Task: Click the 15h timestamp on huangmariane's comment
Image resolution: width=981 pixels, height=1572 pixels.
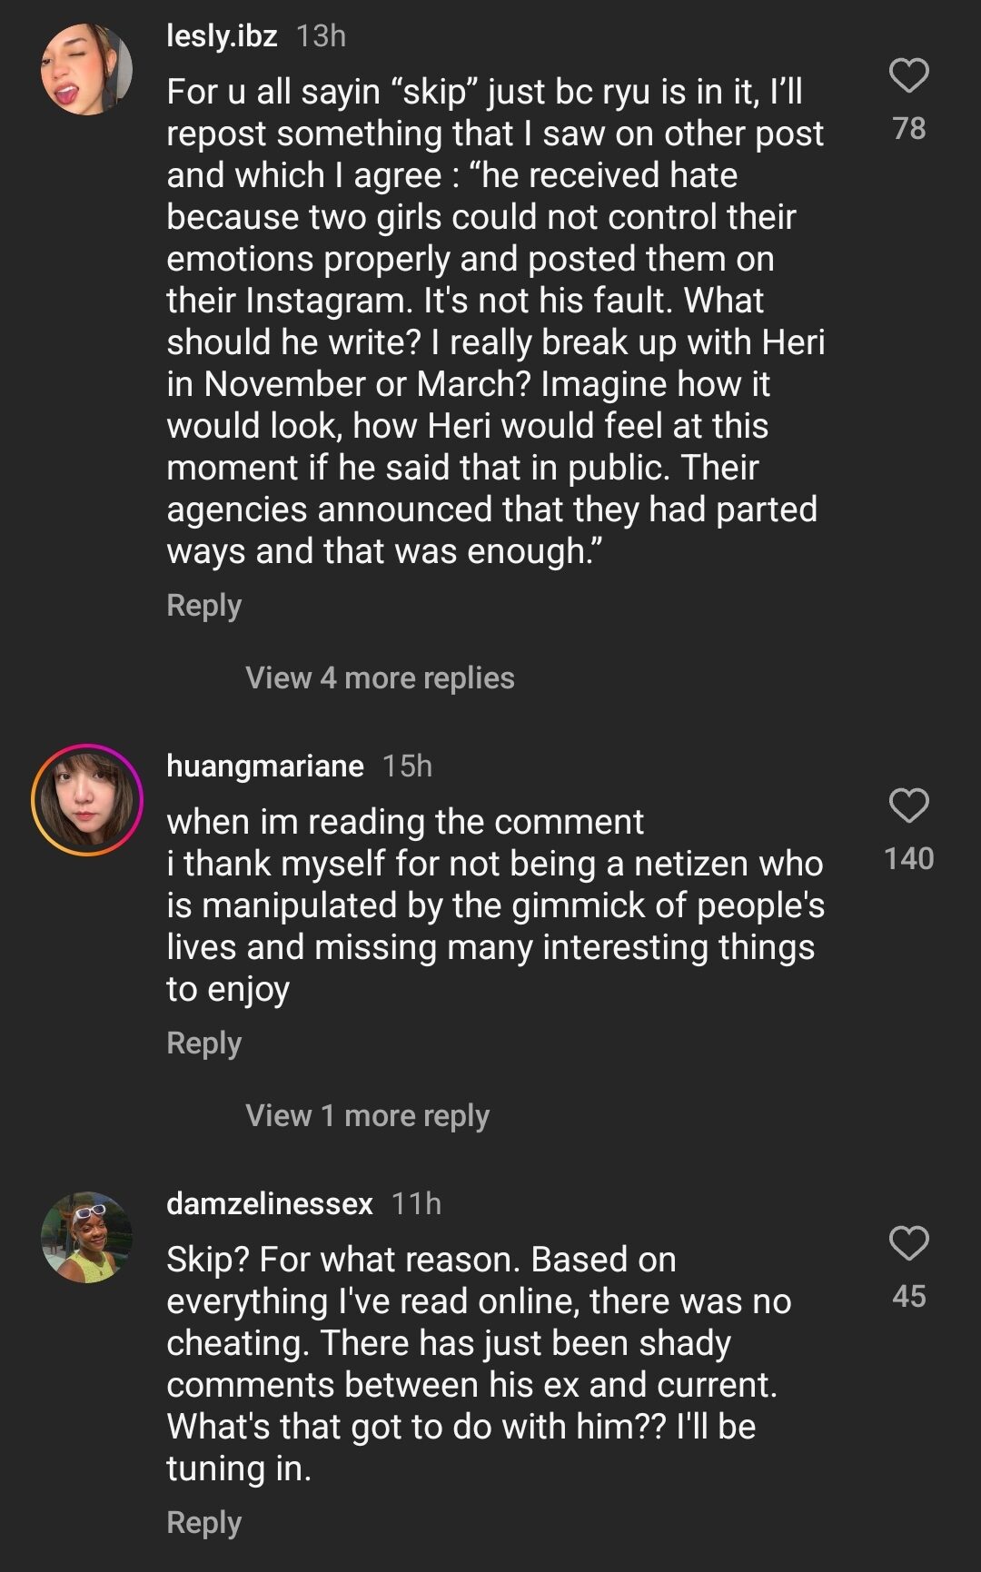Action: (407, 766)
